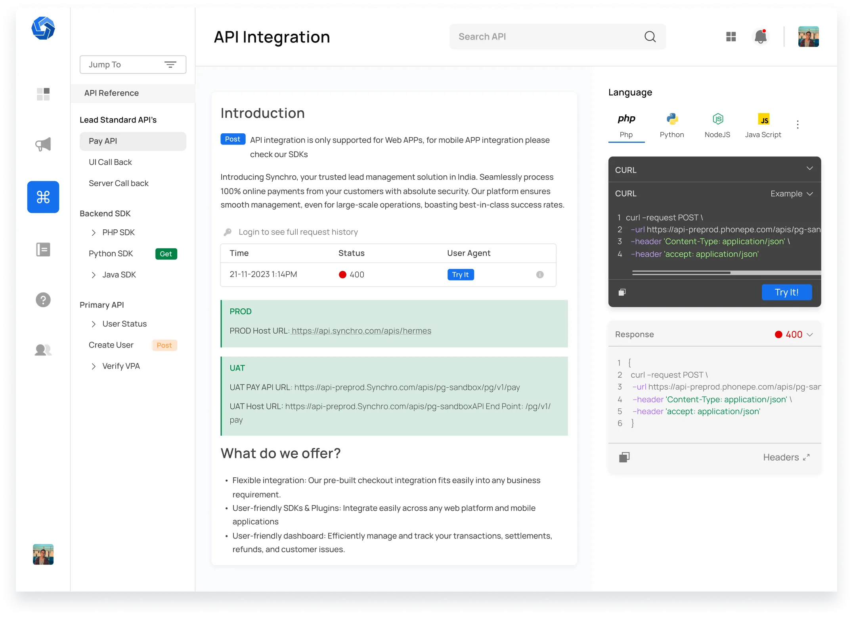
Task: Open the PROD host URL link
Action: point(361,331)
